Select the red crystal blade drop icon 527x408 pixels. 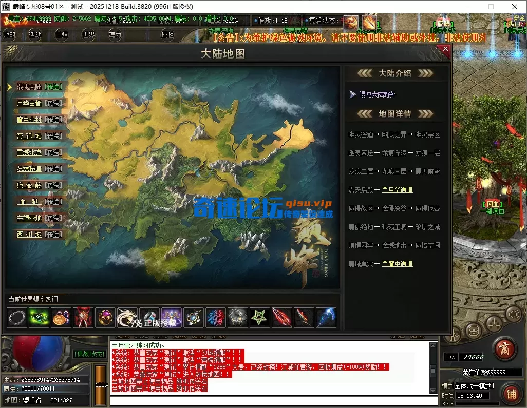282,317
